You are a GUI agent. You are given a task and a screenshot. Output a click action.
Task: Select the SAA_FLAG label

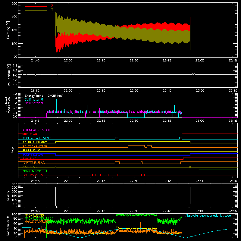(30, 158)
